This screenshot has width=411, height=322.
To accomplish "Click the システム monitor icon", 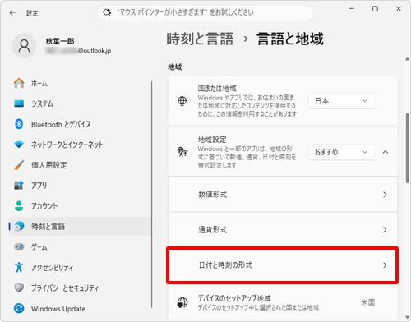I will pos(19,103).
